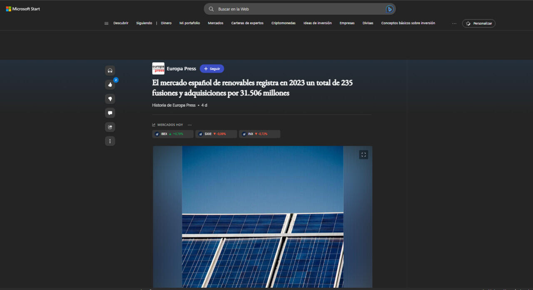The image size is (533, 290).
Task: Share the article using share icon
Action: [110, 127]
